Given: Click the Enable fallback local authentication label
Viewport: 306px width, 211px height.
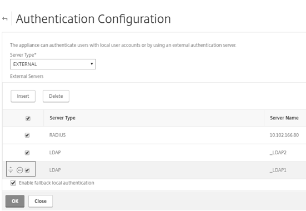Looking at the screenshot, I should (57, 183).
